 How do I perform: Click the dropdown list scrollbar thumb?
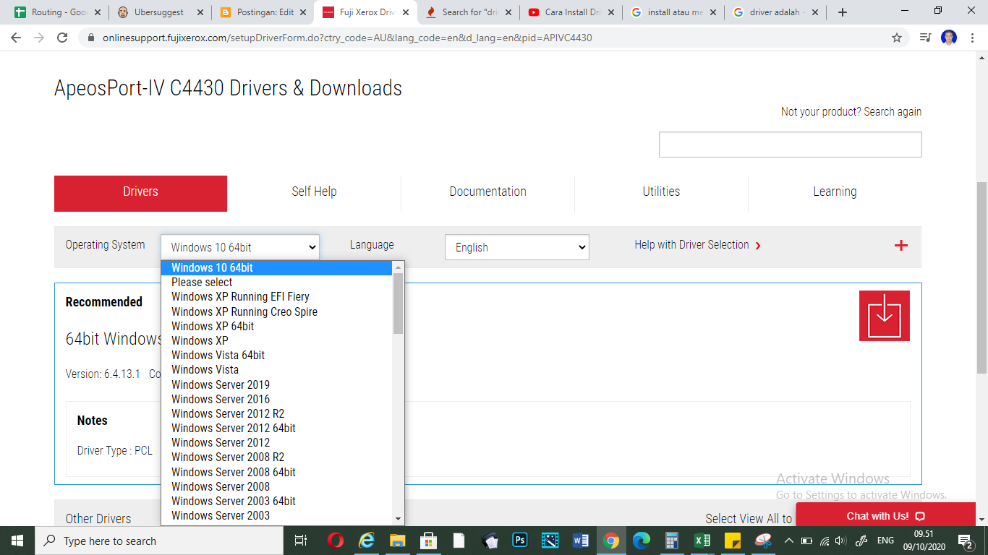pos(398,304)
